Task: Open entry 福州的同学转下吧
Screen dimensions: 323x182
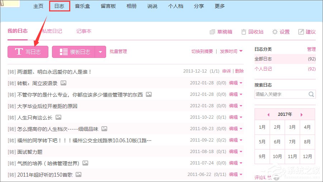Action: tap(84, 141)
